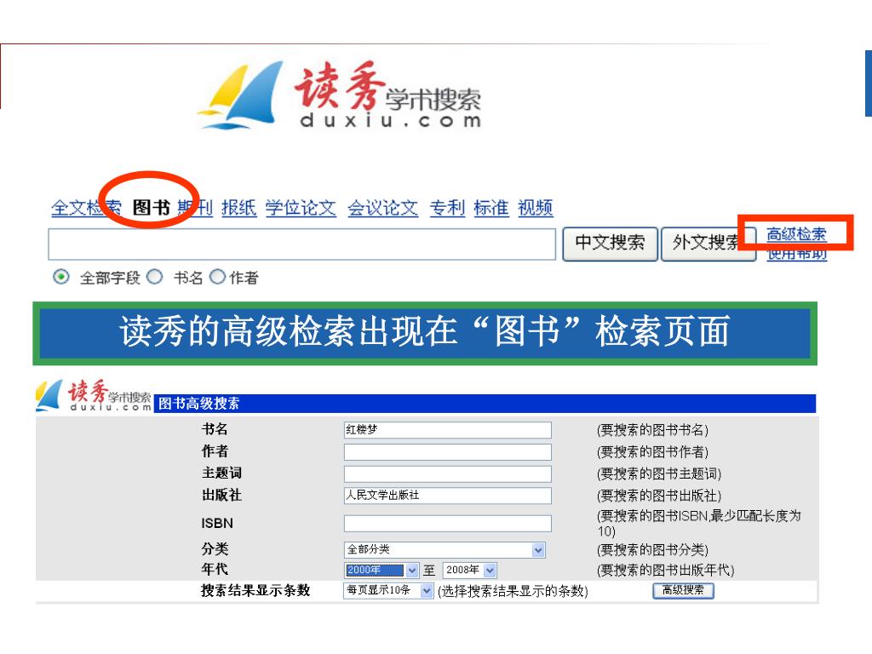Open the start year dropdown showing 2000年
The image size is (872, 654).
[x=381, y=570]
